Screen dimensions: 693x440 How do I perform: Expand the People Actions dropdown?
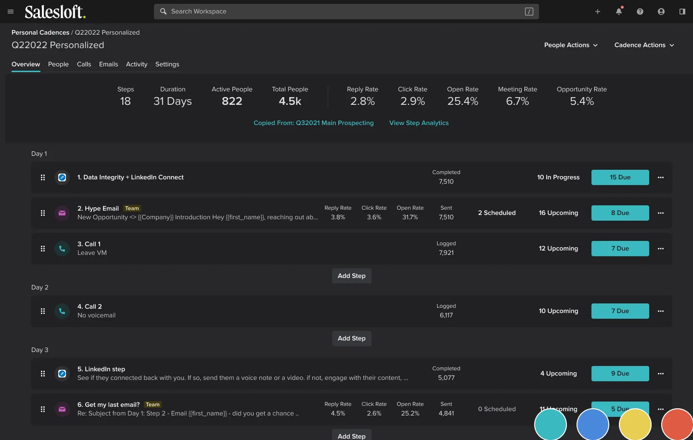click(571, 45)
